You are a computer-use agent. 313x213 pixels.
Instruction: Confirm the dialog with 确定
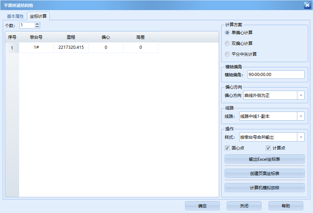202,206
